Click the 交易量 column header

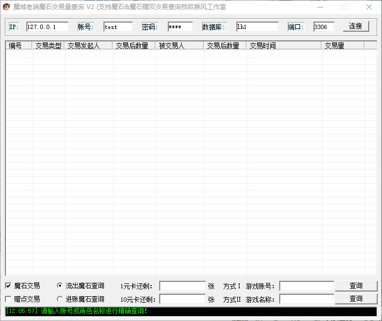(x=343, y=46)
